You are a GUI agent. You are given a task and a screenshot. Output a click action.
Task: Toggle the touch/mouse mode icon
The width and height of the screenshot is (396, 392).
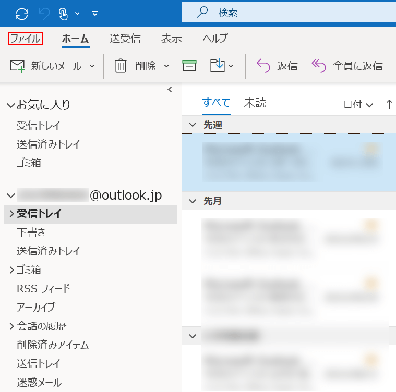click(63, 14)
